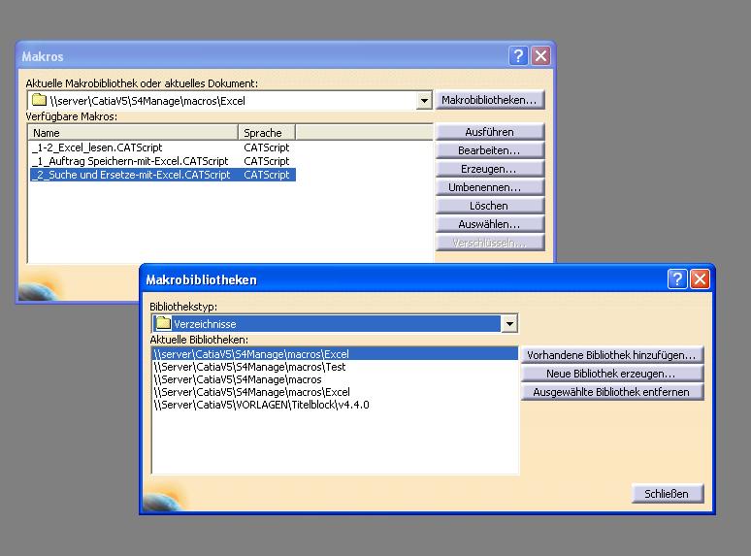Image resolution: width=751 pixels, height=556 pixels.
Task: Click Neue Bibliothek erzeugen... button
Action: point(611,374)
